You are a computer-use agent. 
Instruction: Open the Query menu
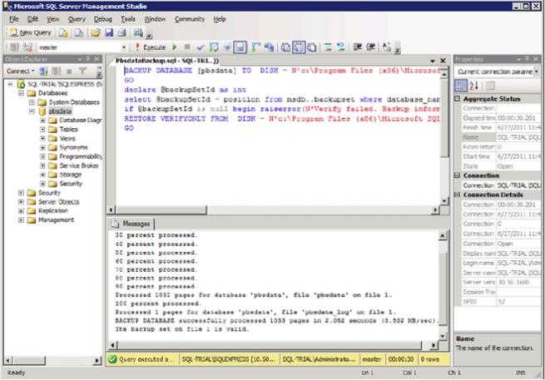77,18
